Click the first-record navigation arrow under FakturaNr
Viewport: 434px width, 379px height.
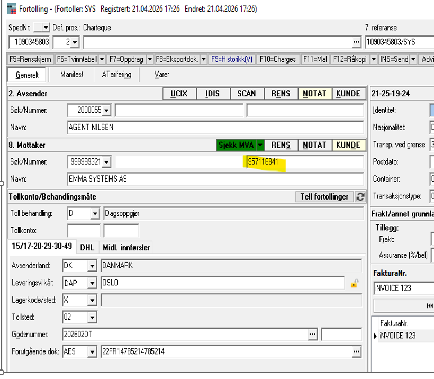point(429,306)
